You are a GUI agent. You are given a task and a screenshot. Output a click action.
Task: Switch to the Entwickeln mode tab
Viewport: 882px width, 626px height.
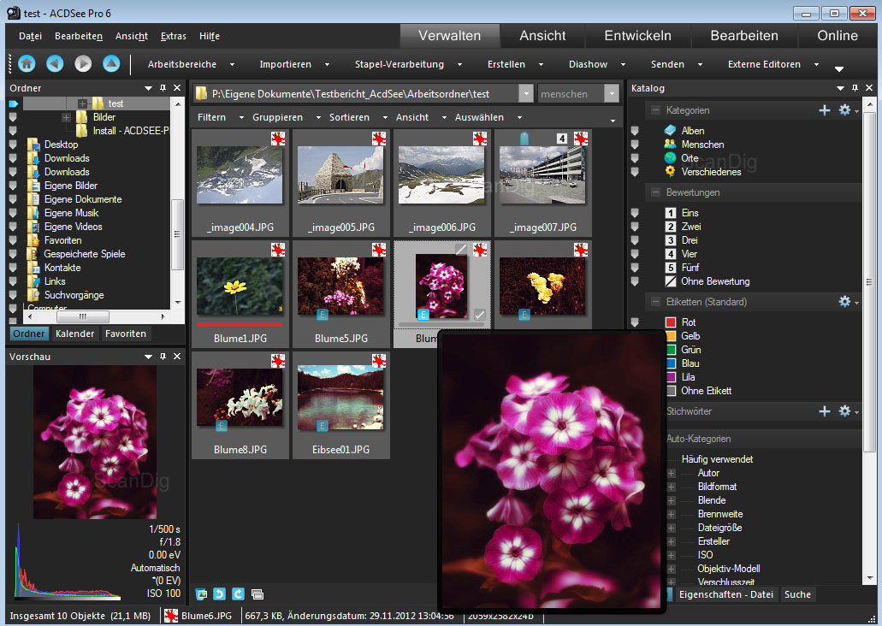[637, 36]
